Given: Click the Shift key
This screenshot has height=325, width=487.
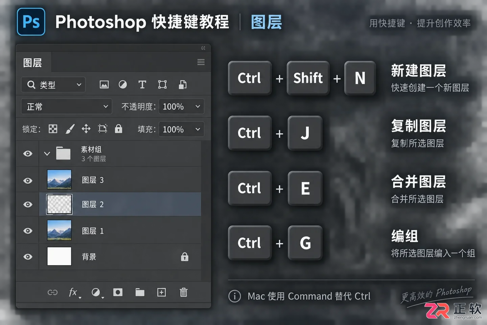Looking at the screenshot, I should [308, 78].
